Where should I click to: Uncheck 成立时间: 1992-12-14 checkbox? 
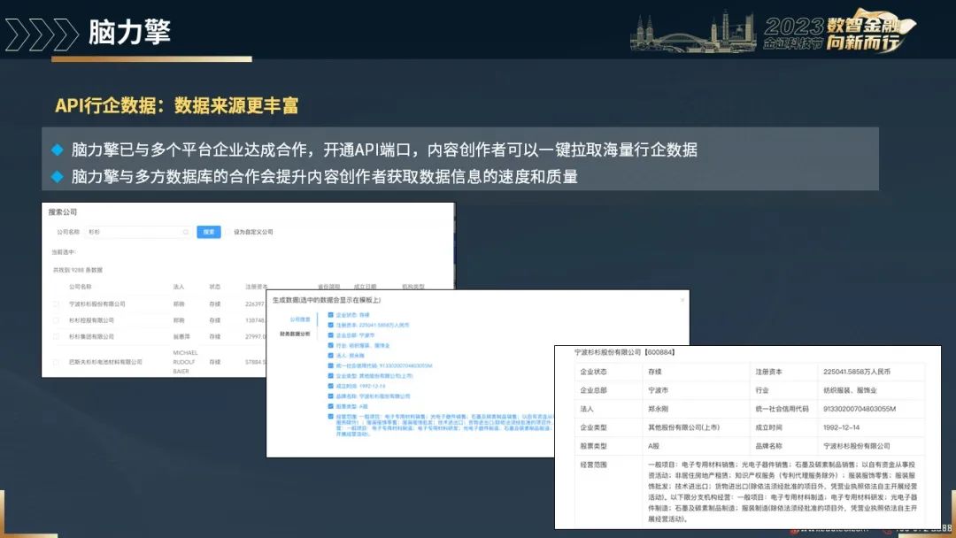330,386
